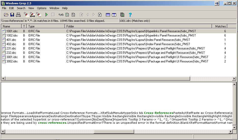This screenshot has width=238, height=140.
Task: Open the Window menu
Action: pos(54,8)
